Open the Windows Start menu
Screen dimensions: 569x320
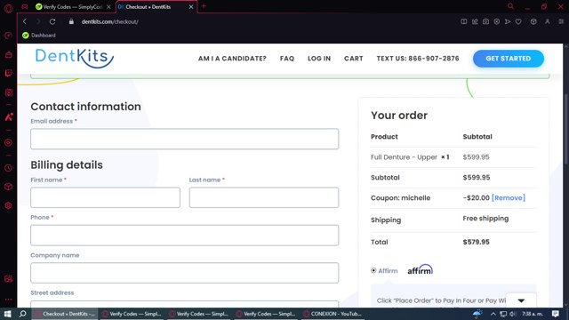[8, 314]
